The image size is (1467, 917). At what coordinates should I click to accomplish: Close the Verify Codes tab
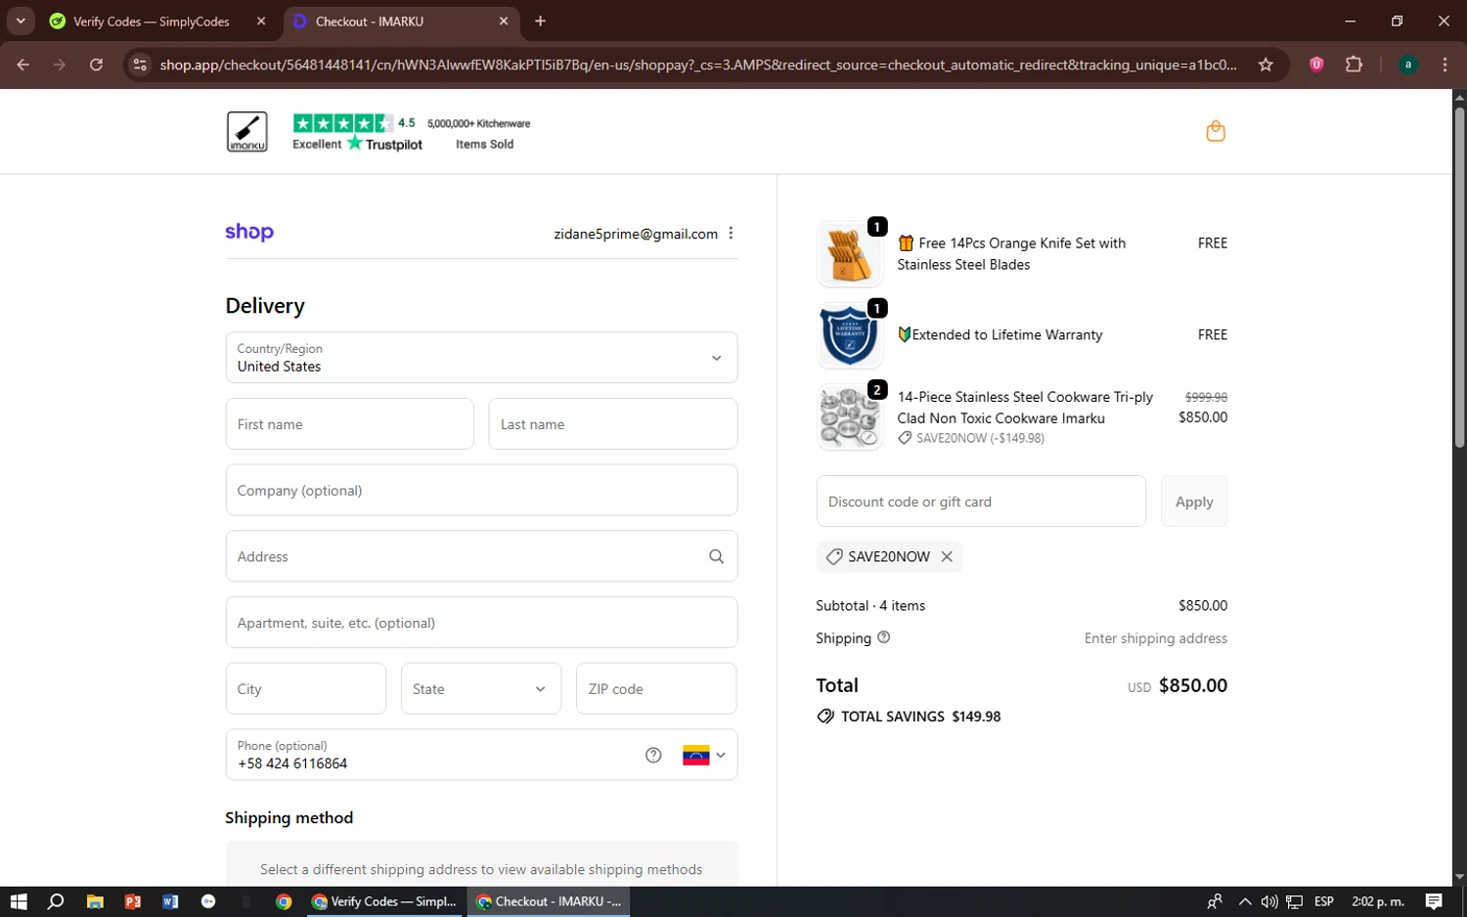261,21
